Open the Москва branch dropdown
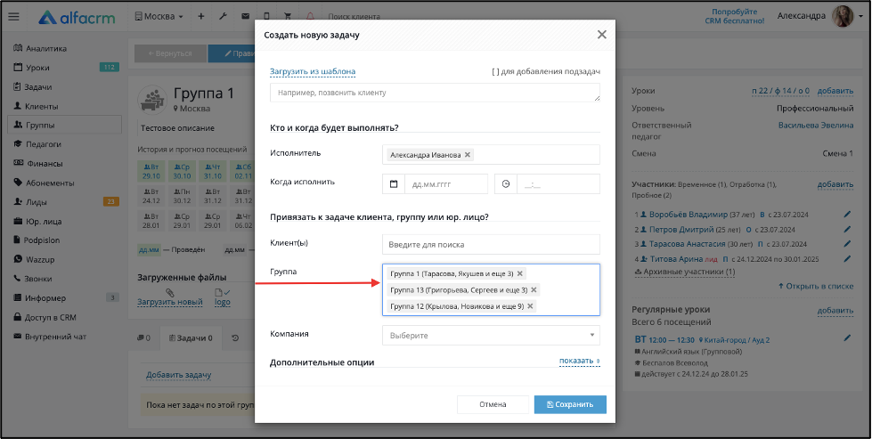 (159, 17)
